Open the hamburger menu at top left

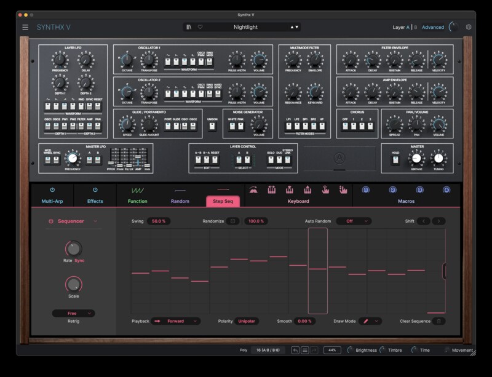[x=25, y=27]
